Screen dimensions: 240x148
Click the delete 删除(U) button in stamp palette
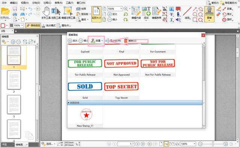pyautogui.click(x=130, y=41)
